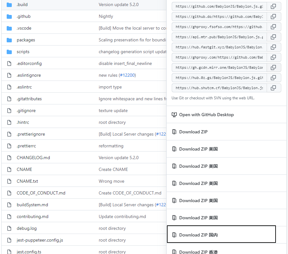Screen dimensions: 288x254
Task: Open .gitignore's texture update commit message
Action: pos(113,111)
